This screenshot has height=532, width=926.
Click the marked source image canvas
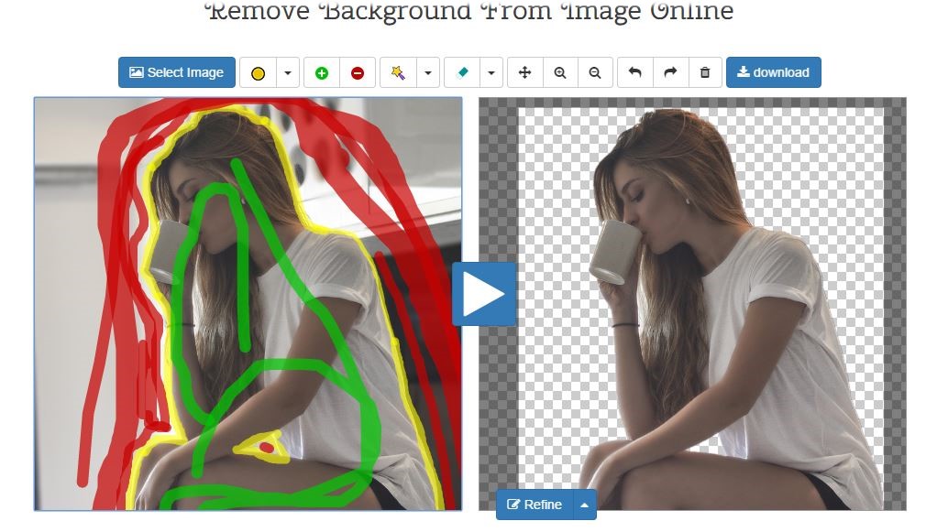pyautogui.click(x=248, y=304)
